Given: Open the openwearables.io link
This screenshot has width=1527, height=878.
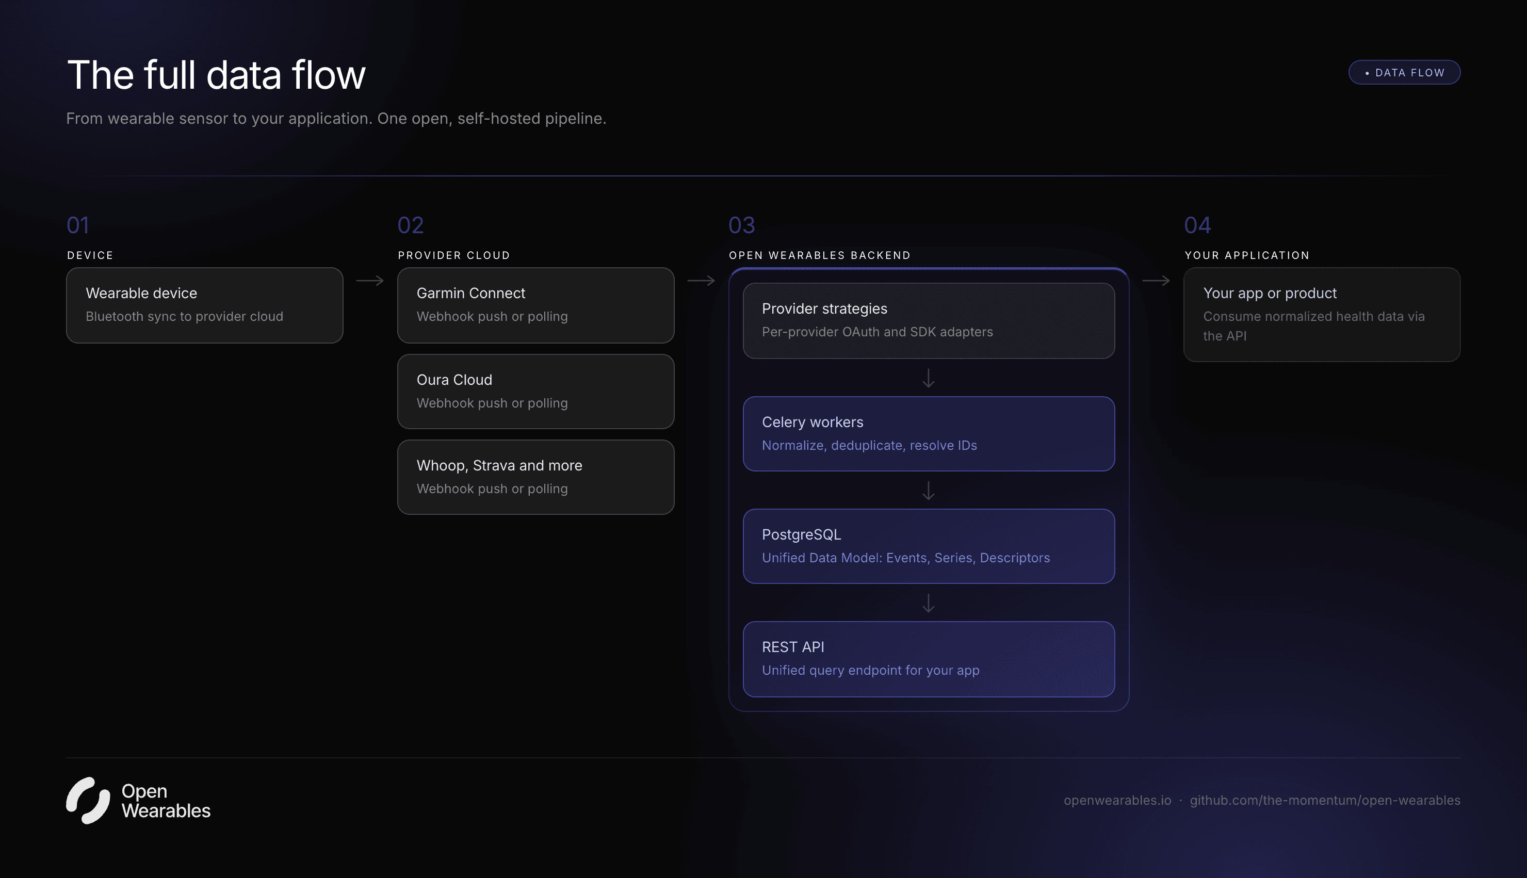Looking at the screenshot, I should pos(1118,800).
